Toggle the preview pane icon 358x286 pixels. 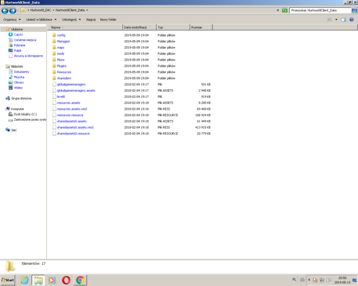click(x=344, y=19)
